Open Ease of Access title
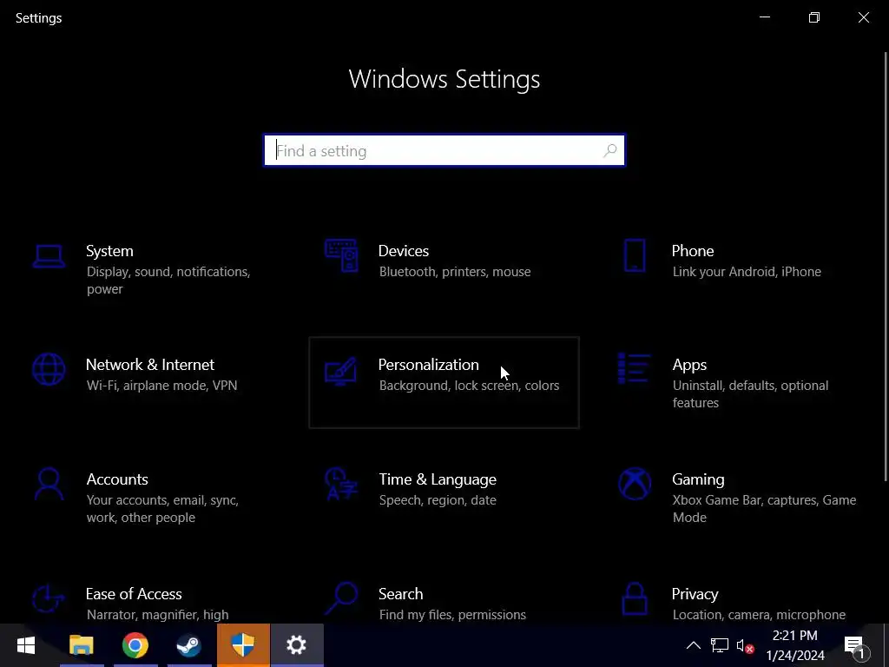889x667 pixels. click(133, 594)
